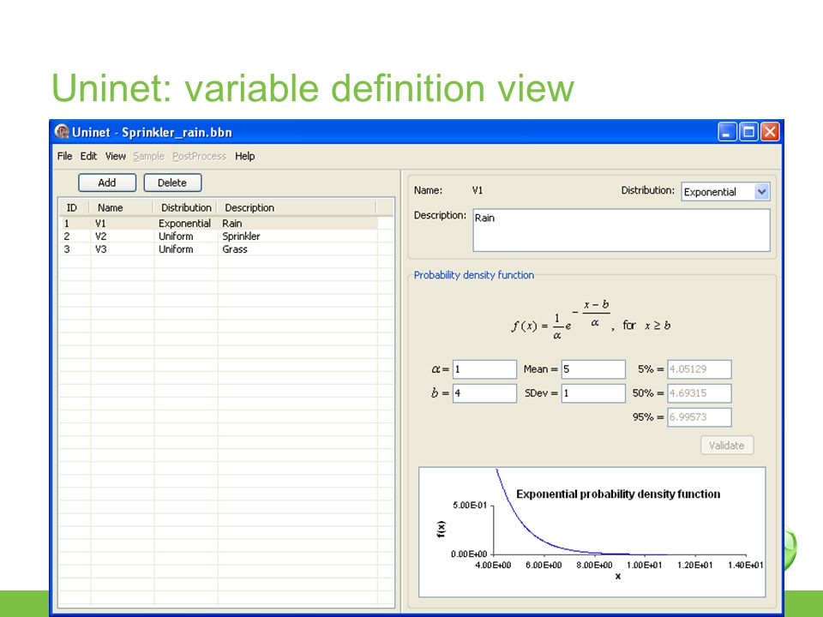Click the Exponential cell in row V1

186,224
